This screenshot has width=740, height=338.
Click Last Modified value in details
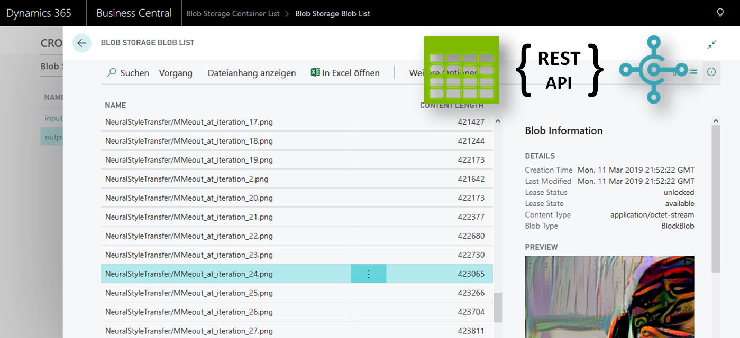[x=636, y=181]
